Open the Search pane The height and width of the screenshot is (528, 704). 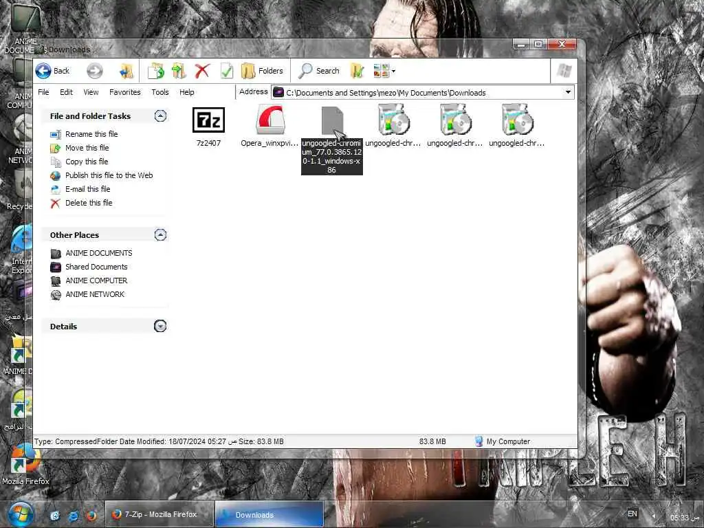(x=319, y=71)
